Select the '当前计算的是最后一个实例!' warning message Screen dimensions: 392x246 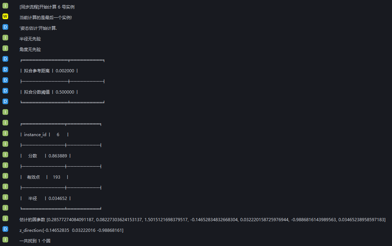click(x=46, y=18)
